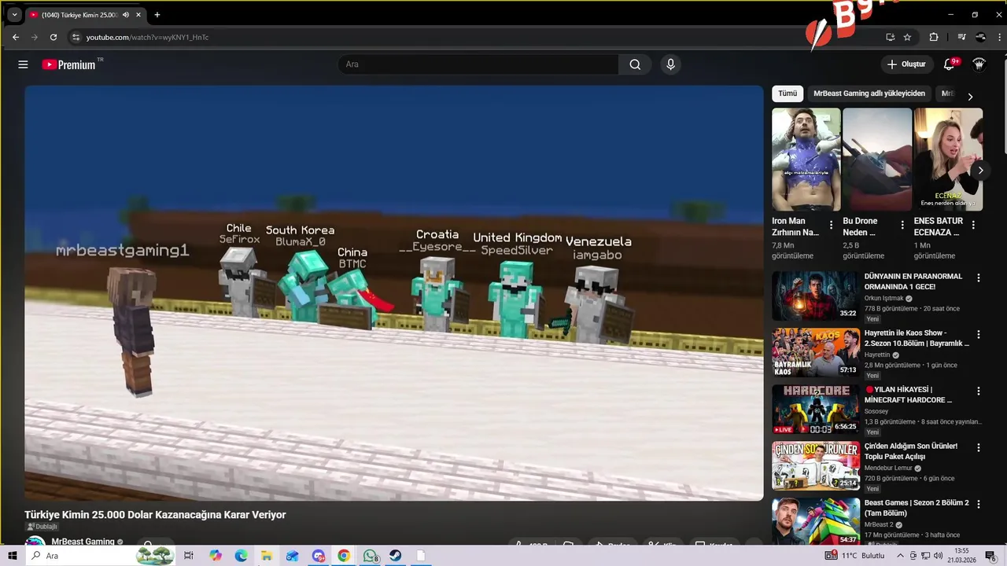
Task: Open Bu Drone Neden short thumbnail
Action: pyautogui.click(x=877, y=160)
